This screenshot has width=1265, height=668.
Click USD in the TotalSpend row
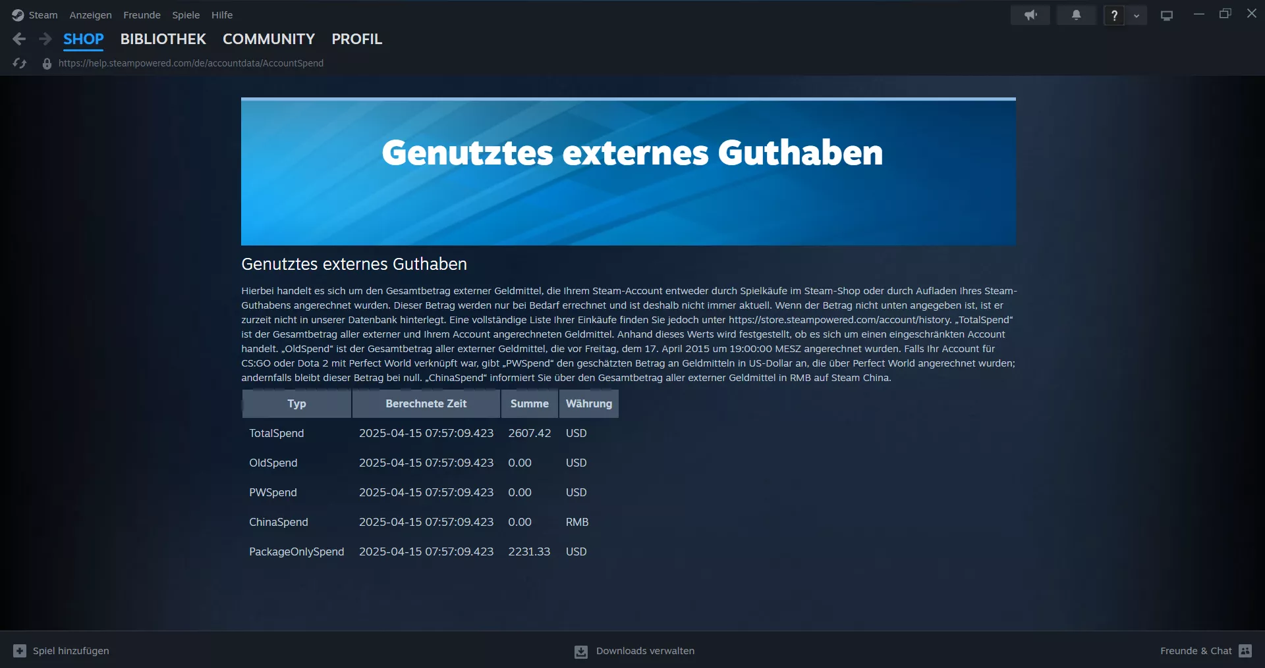click(576, 433)
